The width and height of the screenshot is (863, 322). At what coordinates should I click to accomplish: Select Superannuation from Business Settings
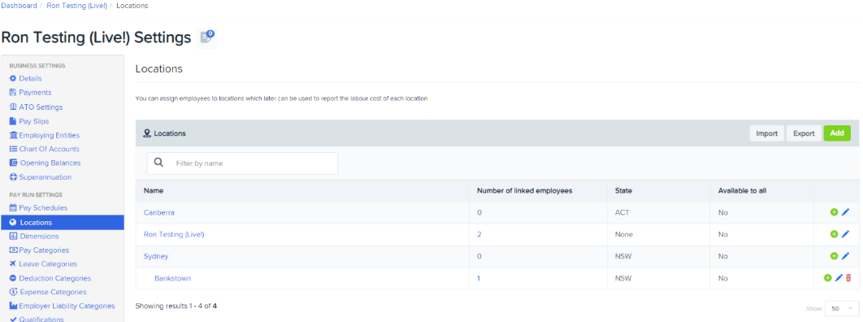pyautogui.click(x=40, y=177)
